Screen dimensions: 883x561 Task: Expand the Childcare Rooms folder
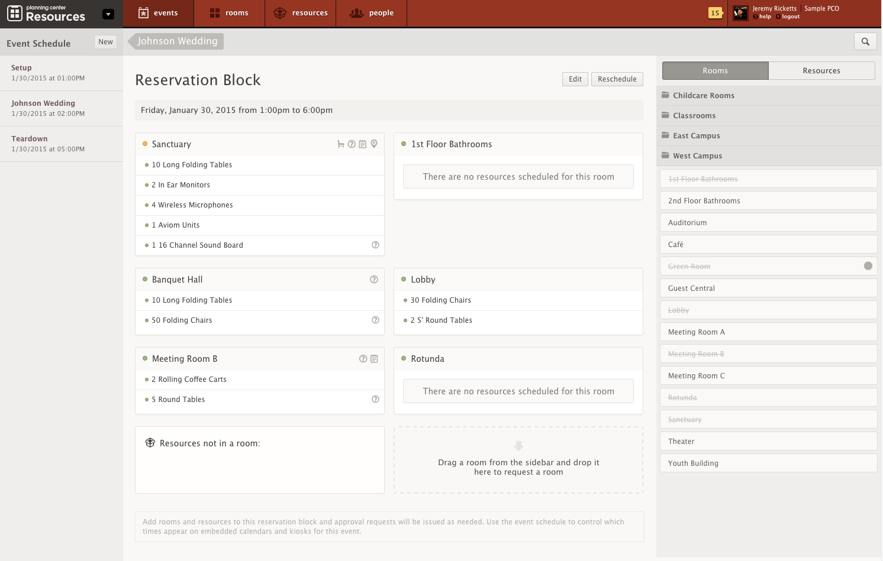coord(703,96)
